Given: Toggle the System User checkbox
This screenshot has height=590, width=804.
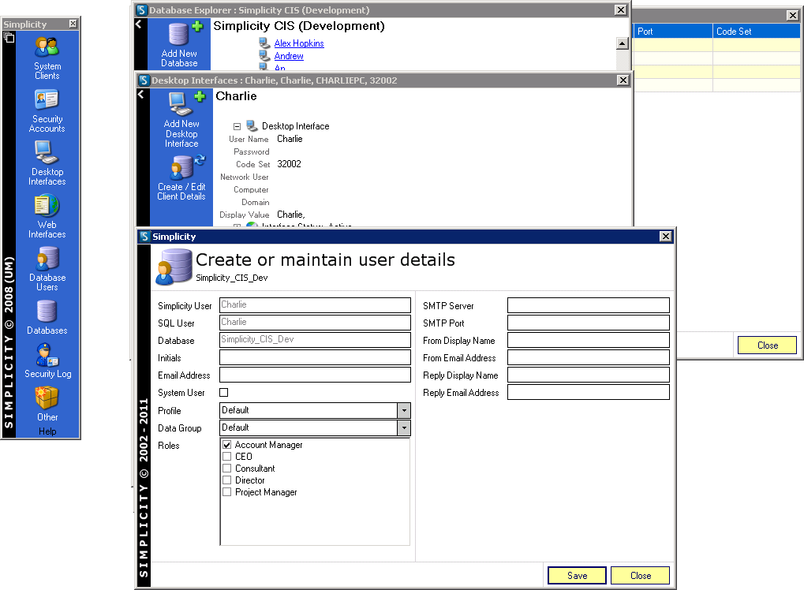Looking at the screenshot, I should pos(223,392).
